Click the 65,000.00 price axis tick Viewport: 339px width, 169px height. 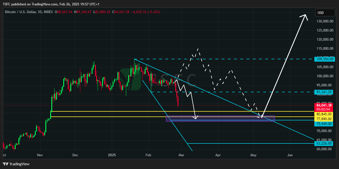(324, 140)
